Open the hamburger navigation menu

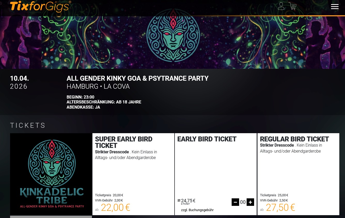(x=335, y=7)
